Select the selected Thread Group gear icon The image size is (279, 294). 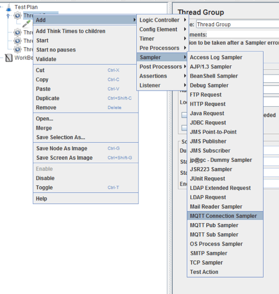click(x=17, y=15)
